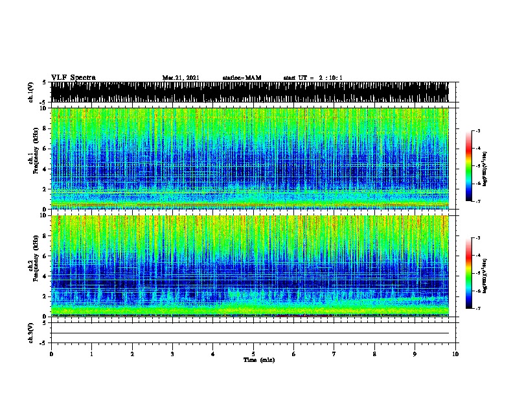Click the "-5" tick label of ch.1(V) axis
Viewport: 513px width, 397px height.
43,102
